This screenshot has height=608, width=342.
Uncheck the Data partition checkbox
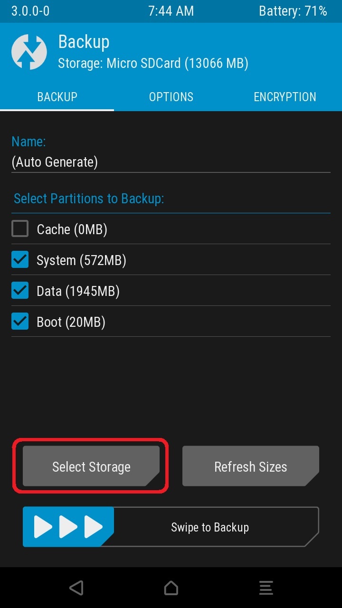pos(20,291)
